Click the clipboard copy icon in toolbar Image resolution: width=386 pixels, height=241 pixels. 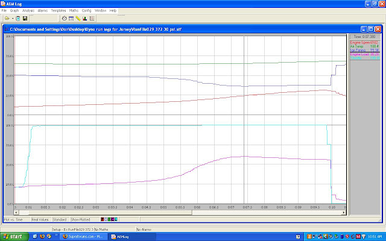pyautogui.click(x=18, y=19)
